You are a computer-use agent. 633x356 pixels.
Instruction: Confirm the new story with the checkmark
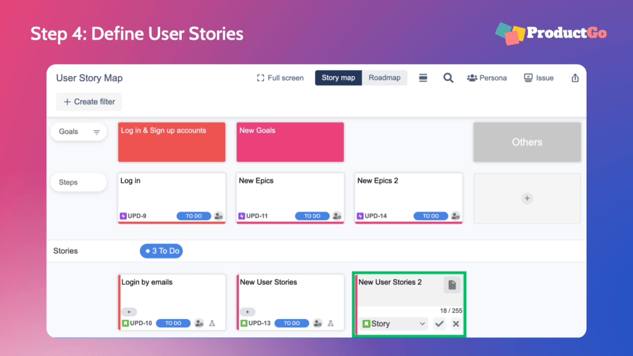point(440,323)
